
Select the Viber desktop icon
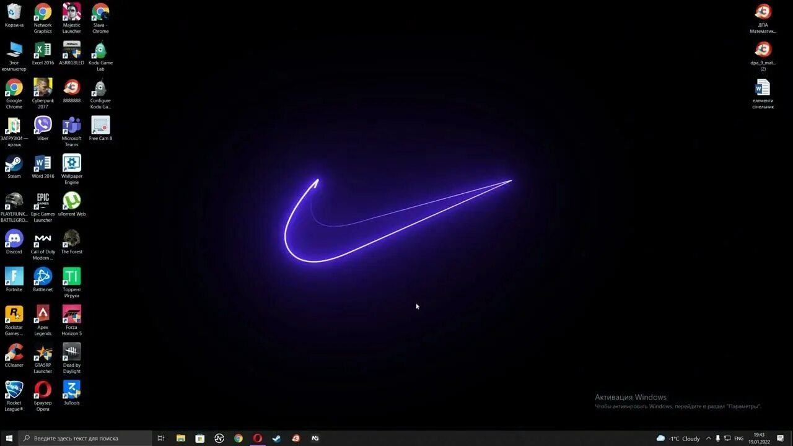tap(43, 129)
